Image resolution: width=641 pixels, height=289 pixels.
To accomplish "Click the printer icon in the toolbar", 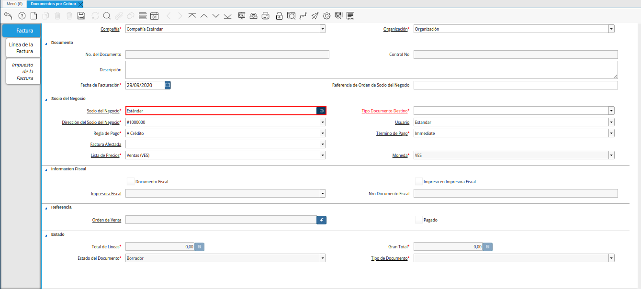I will click(266, 16).
